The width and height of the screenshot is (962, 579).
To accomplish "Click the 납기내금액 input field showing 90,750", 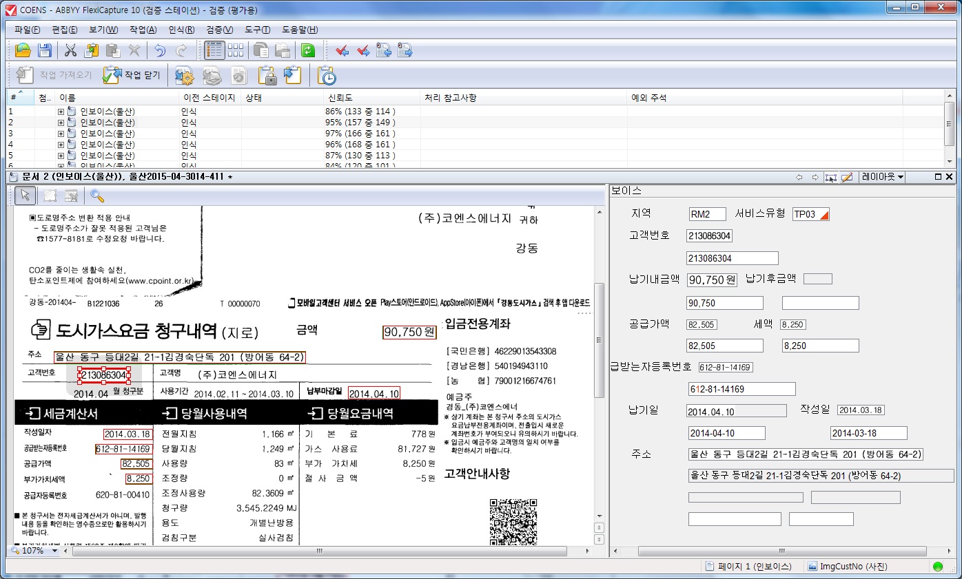I will coord(725,303).
